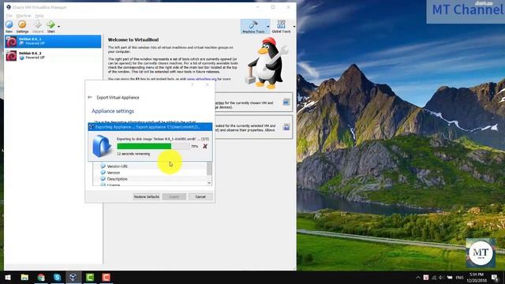This screenshot has width=505, height=284.
Task: Select the Machine Tools button
Action: click(253, 26)
